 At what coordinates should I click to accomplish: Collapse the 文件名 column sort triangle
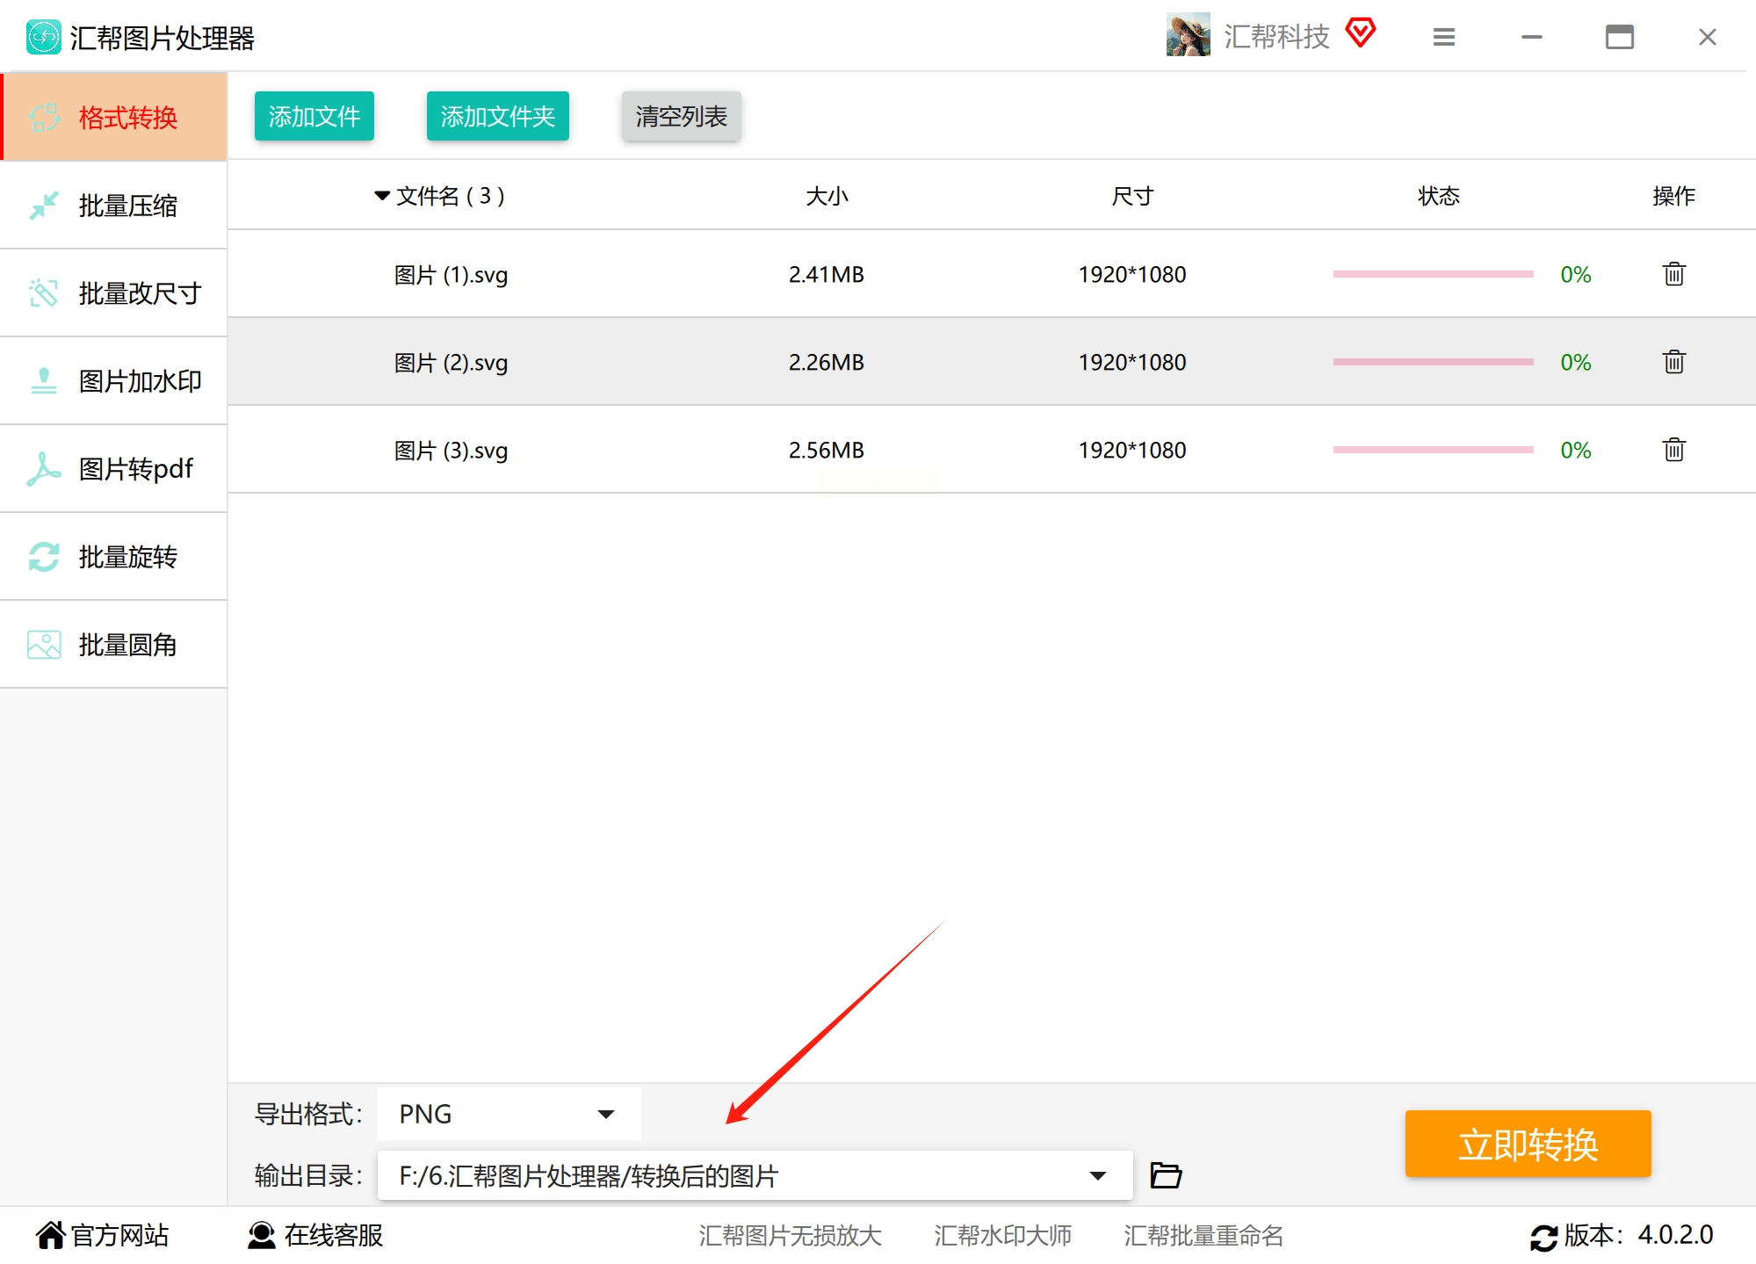(381, 195)
